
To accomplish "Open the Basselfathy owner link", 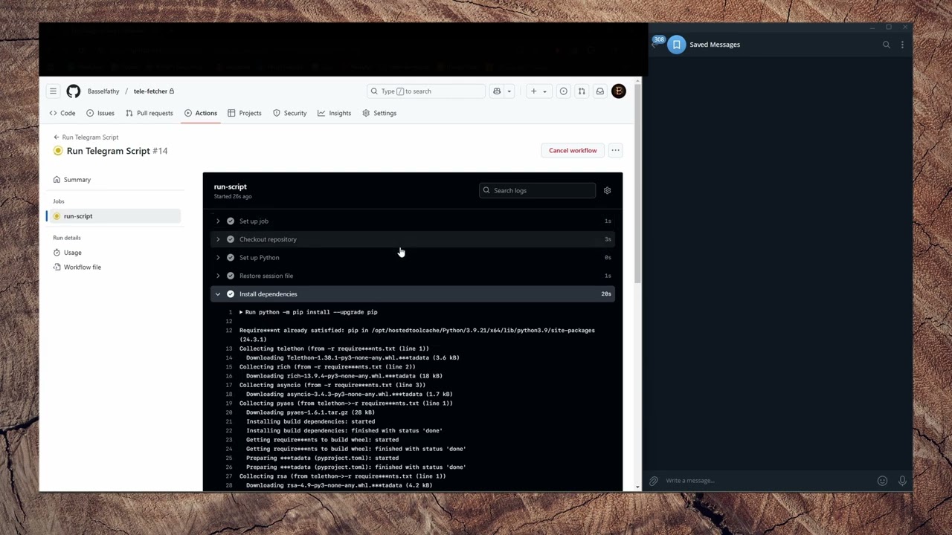I will point(103,91).
